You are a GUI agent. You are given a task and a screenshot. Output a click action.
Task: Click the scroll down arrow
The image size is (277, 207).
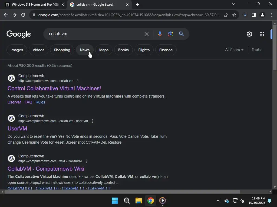coord(275,187)
